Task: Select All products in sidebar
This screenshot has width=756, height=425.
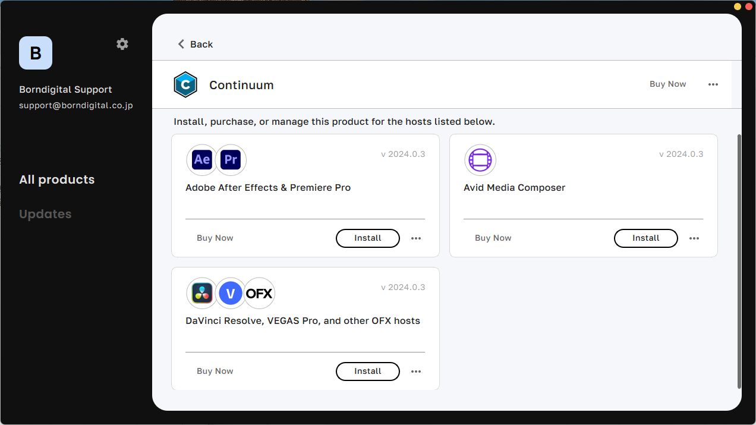Action: pyautogui.click(x=57, y=180)
